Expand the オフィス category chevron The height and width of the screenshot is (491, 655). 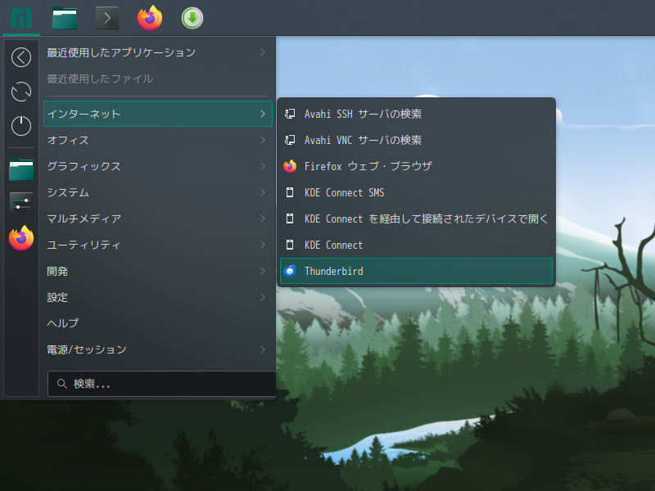262,140
